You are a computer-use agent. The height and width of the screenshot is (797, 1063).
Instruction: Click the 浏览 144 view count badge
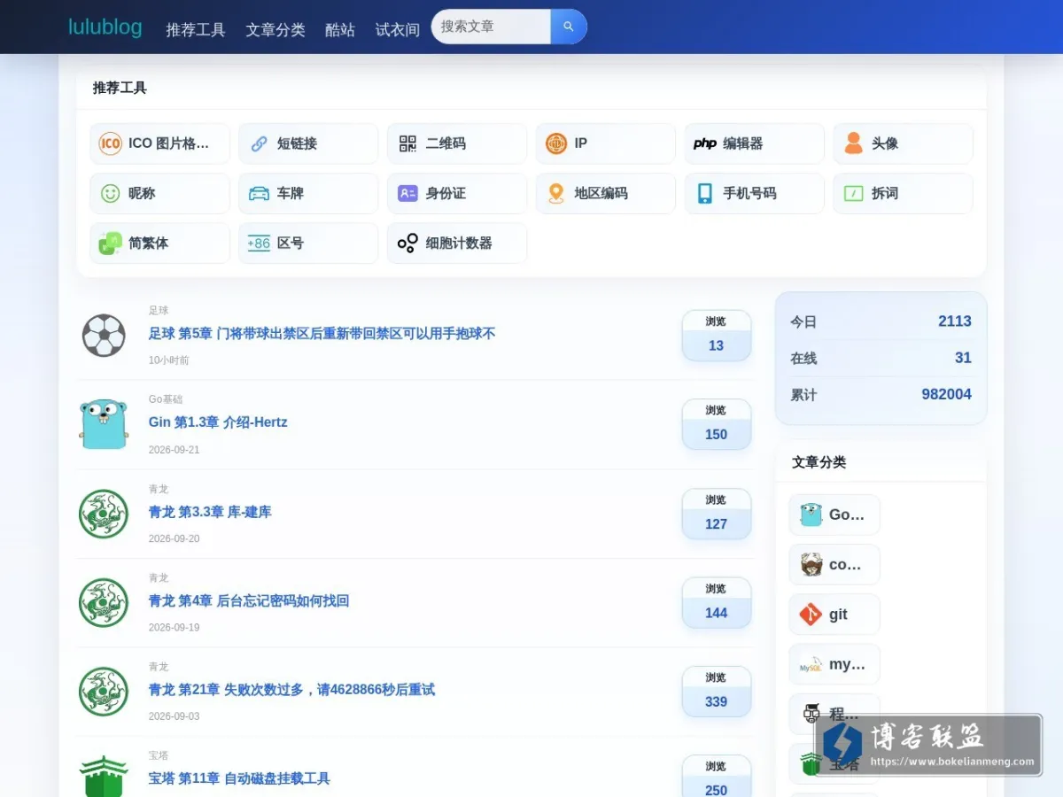pyautogui.click(x=717, y=602)
